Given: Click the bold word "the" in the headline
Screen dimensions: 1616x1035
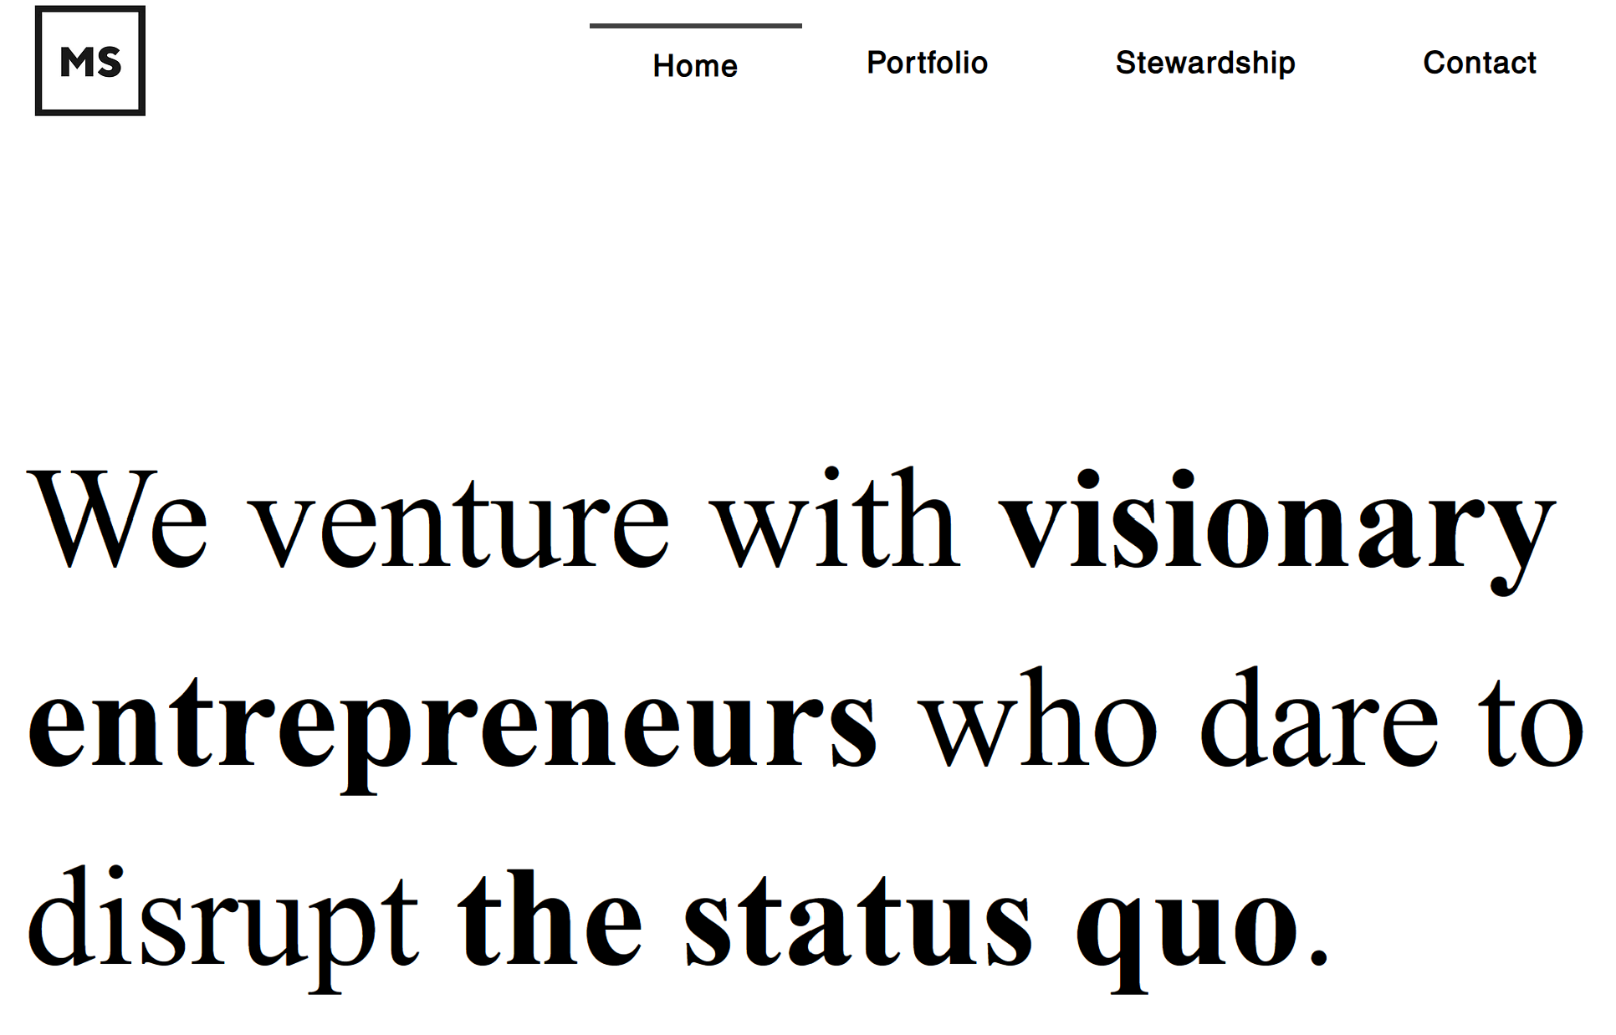Looking at the screenshot, I should tap(550, 921).
